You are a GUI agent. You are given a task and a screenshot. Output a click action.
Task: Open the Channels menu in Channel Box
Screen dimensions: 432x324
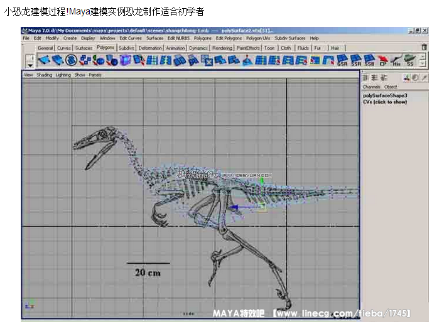[371, 87]
